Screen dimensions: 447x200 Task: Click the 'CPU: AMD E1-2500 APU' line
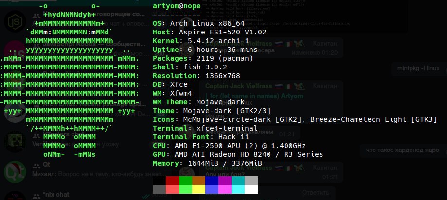click(229, 146)
